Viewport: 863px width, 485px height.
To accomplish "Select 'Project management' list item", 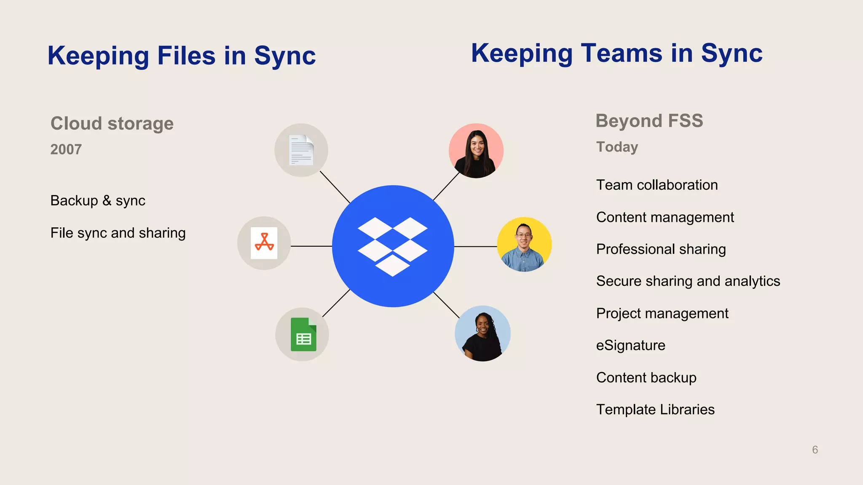I will pyautogui.click(x=662, y=314).
